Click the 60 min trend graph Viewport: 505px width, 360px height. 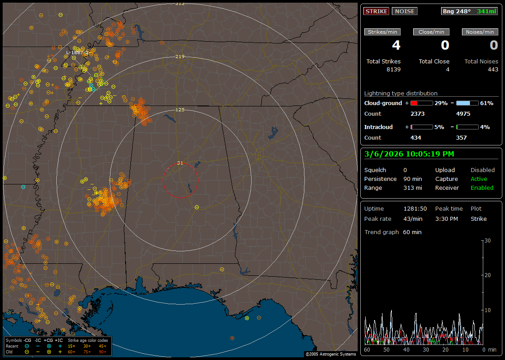424,293
